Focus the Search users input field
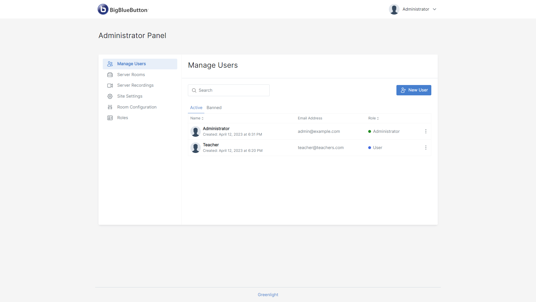536x302 pixels. 229,90
